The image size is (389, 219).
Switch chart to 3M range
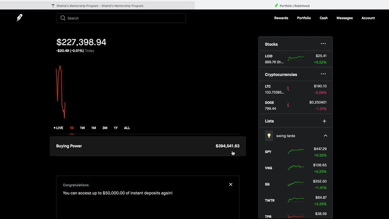point(105,128)
